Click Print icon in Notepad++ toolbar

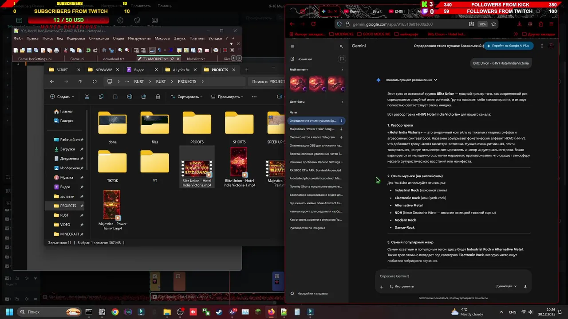point(56,50)
